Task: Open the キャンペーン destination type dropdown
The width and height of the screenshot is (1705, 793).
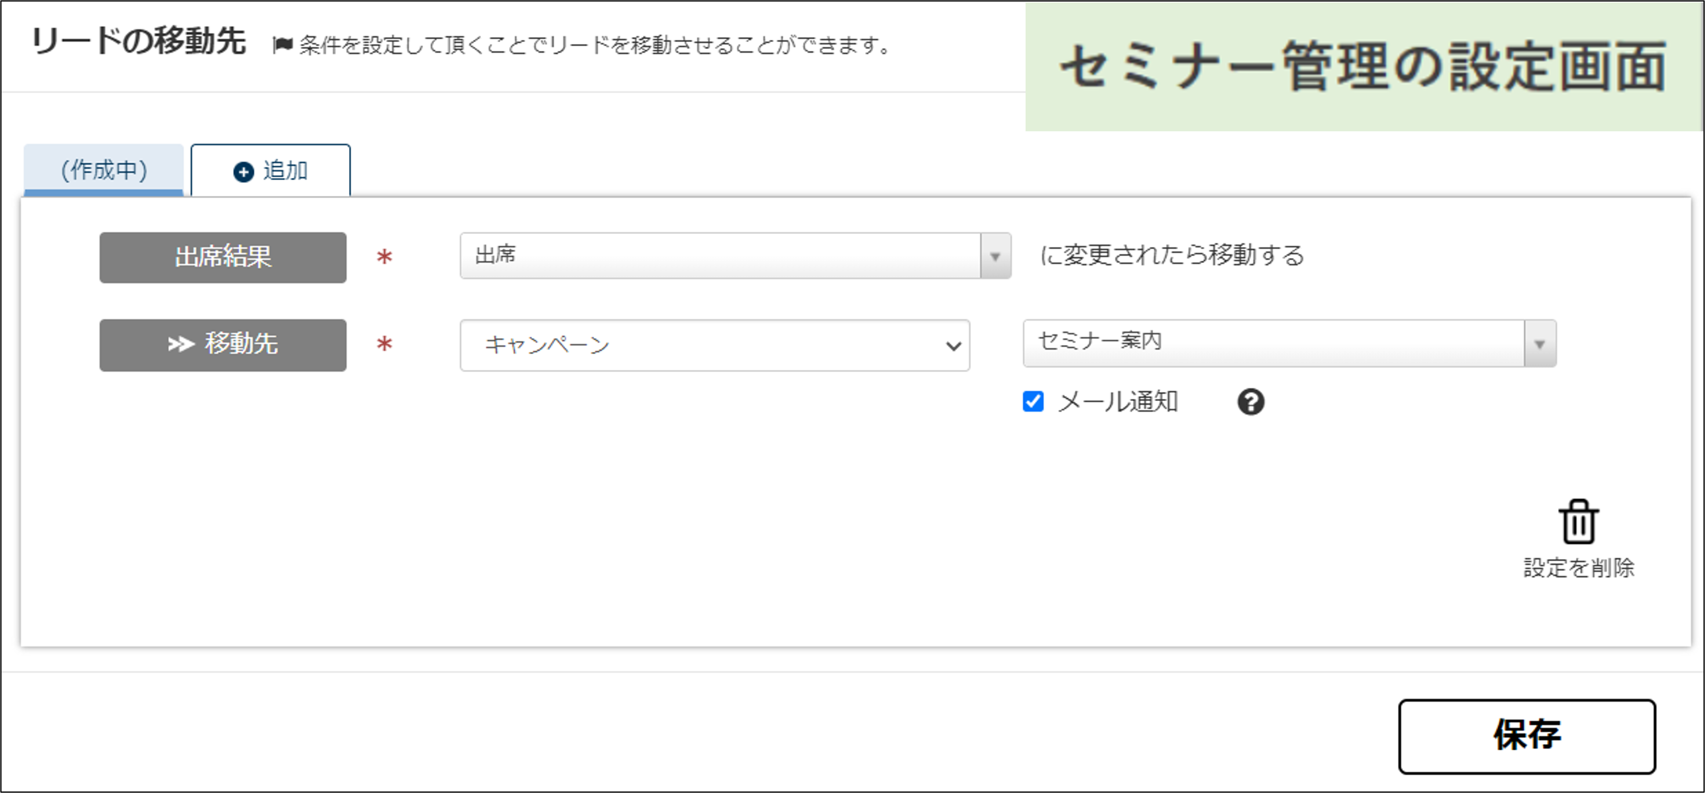Action: (715, 345)
